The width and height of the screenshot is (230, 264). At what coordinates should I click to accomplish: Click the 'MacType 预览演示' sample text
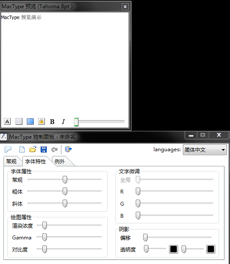tap(21, 17)
